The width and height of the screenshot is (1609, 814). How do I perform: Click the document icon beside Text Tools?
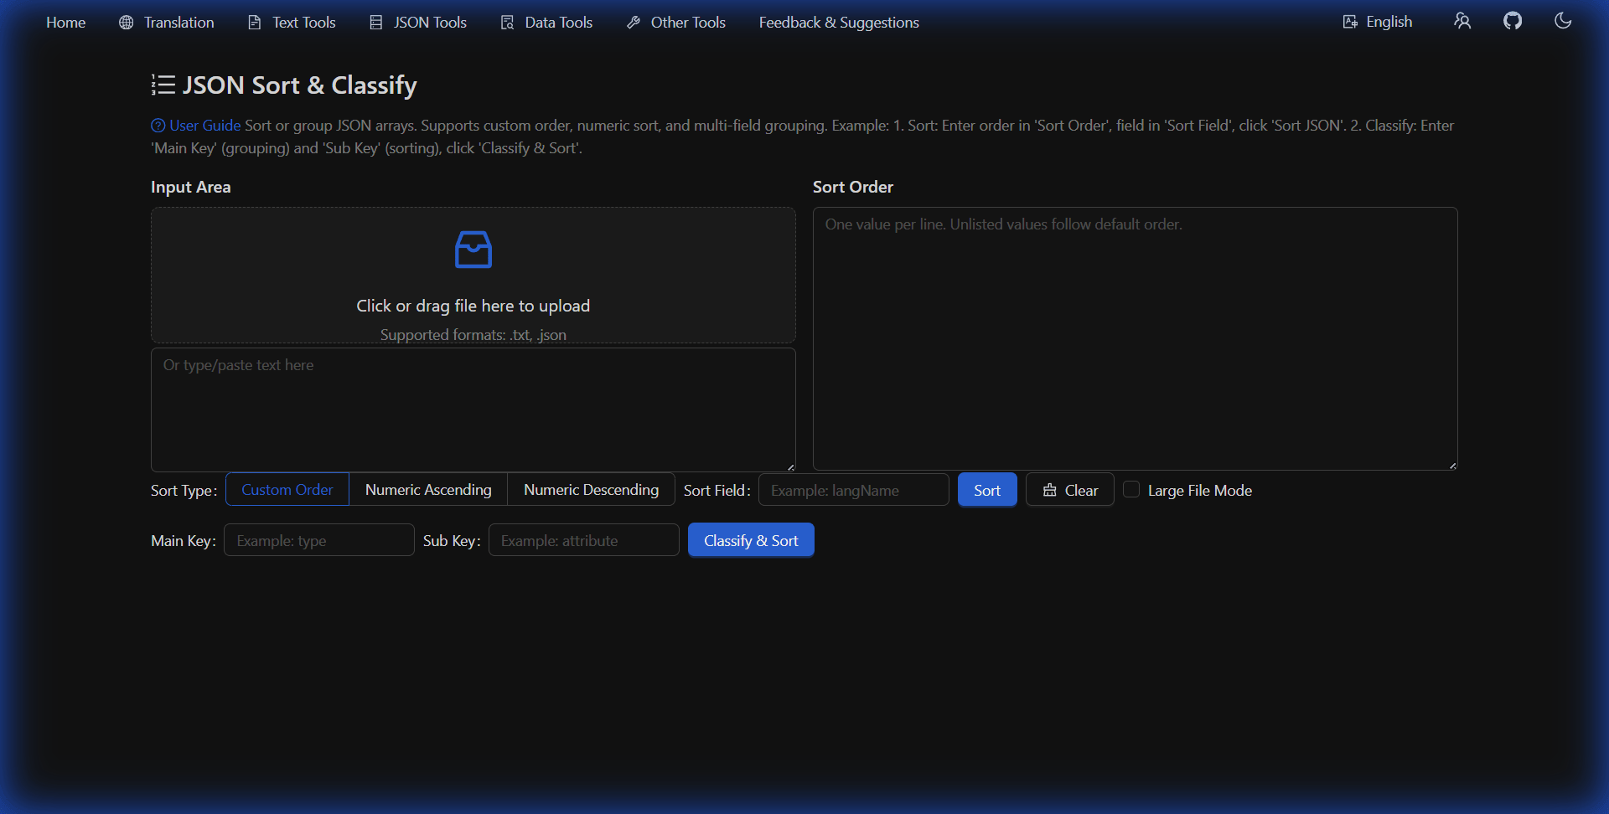coord(255,22)
